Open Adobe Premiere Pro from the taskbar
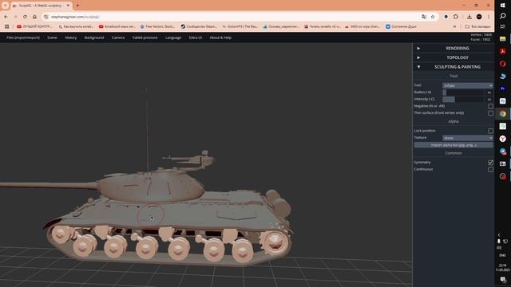The image size is (511, 287). 502,88
